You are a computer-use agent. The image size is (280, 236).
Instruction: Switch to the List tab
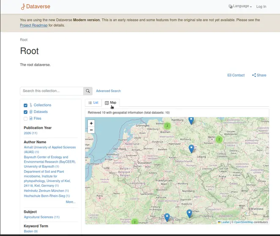click(93, 103)
